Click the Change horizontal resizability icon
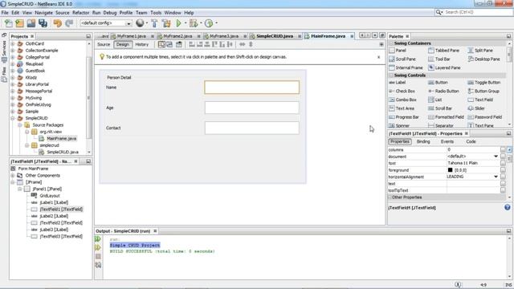514x289 pixels. click(x=243, y=44)
